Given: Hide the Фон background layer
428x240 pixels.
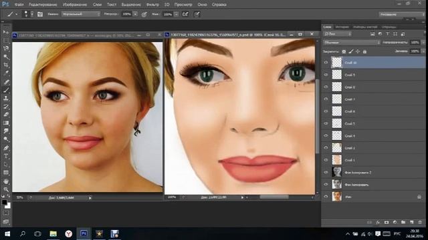Looking at the screenshot, I should [326, 197].
